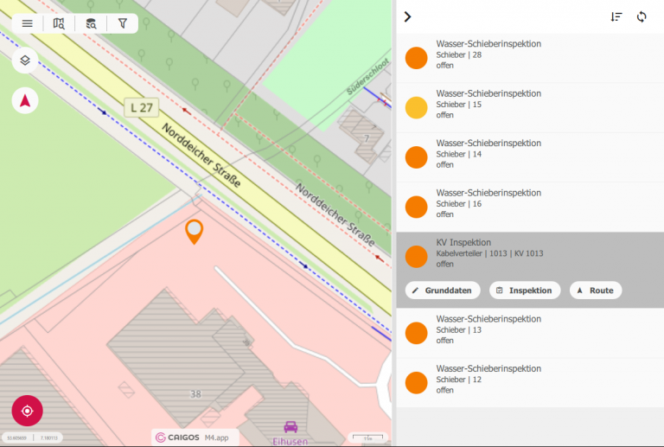Screen dimensions: 664x447
Task: Click the CAIGOS M4.app logo
Action: click(x=195, y=437)
